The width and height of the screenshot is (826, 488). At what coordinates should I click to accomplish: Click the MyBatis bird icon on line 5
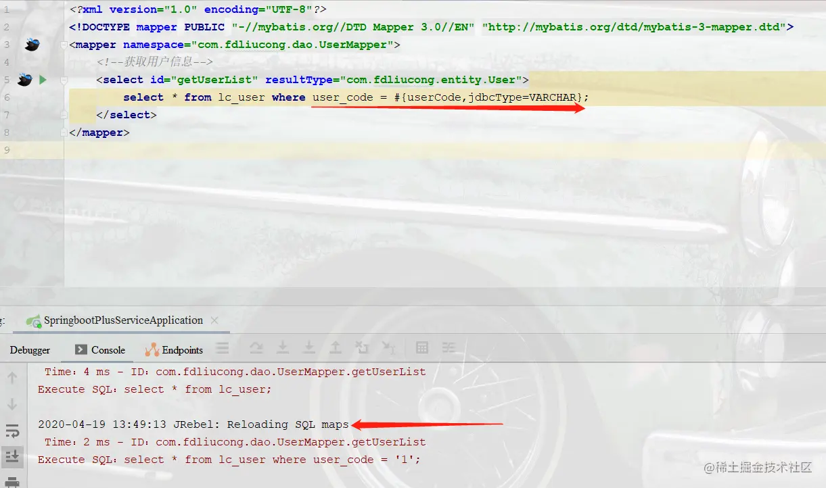click(25, 80)
